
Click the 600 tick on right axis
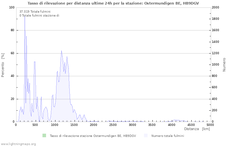[x=215, y=87]
